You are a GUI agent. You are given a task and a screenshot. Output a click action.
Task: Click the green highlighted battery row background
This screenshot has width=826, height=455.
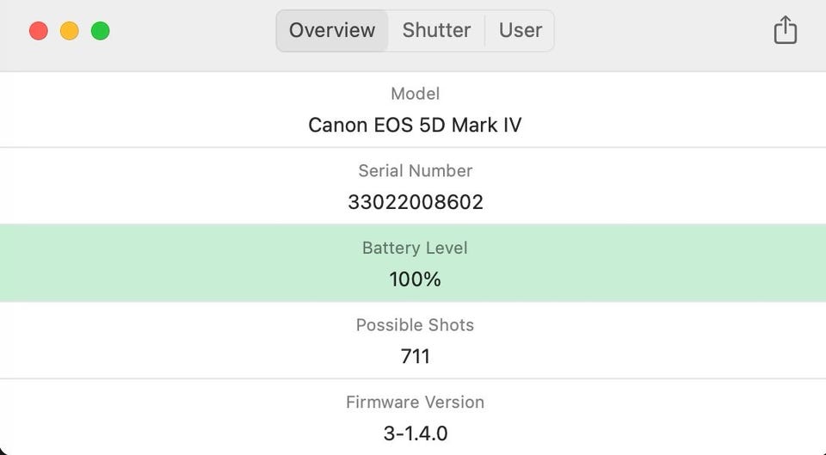click(x=172, y=263)
